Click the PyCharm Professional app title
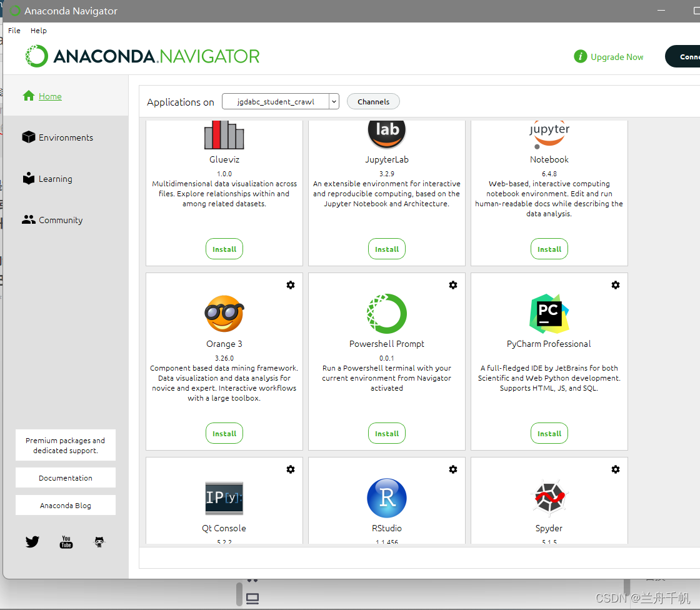The height and width of the screenshot is (610, 700). point(549,344)
